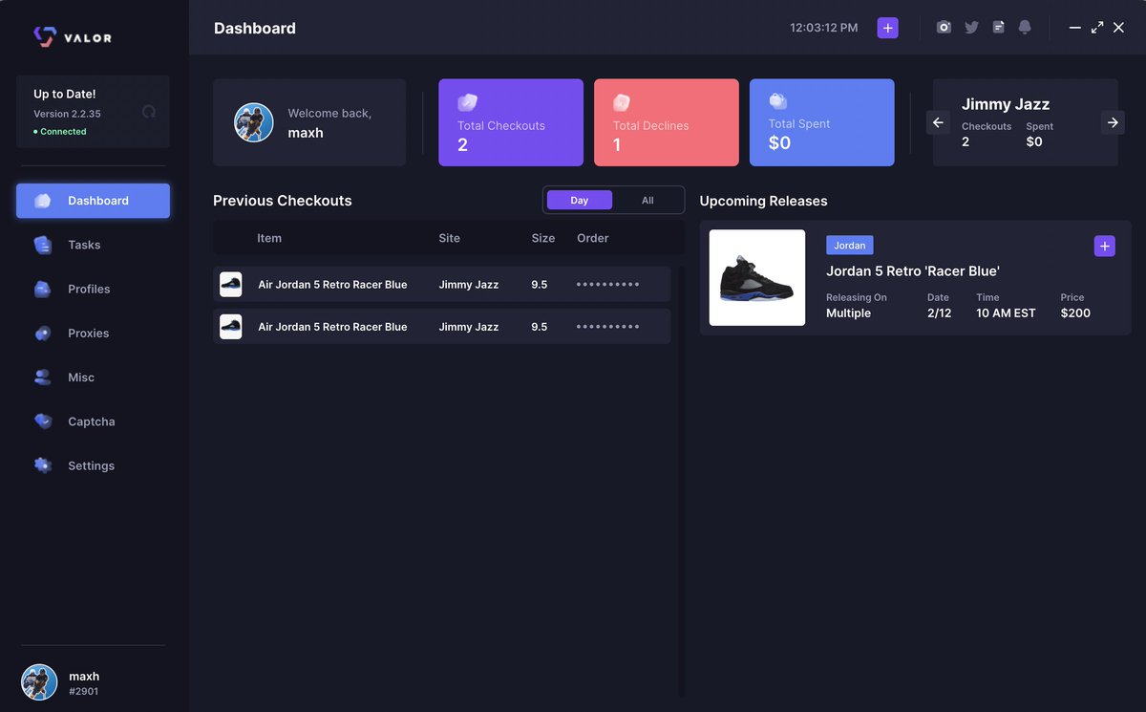Open the Tasks section in the sidebar
The width and height of the screenshot is (1146, 712).
pos(84,245)
